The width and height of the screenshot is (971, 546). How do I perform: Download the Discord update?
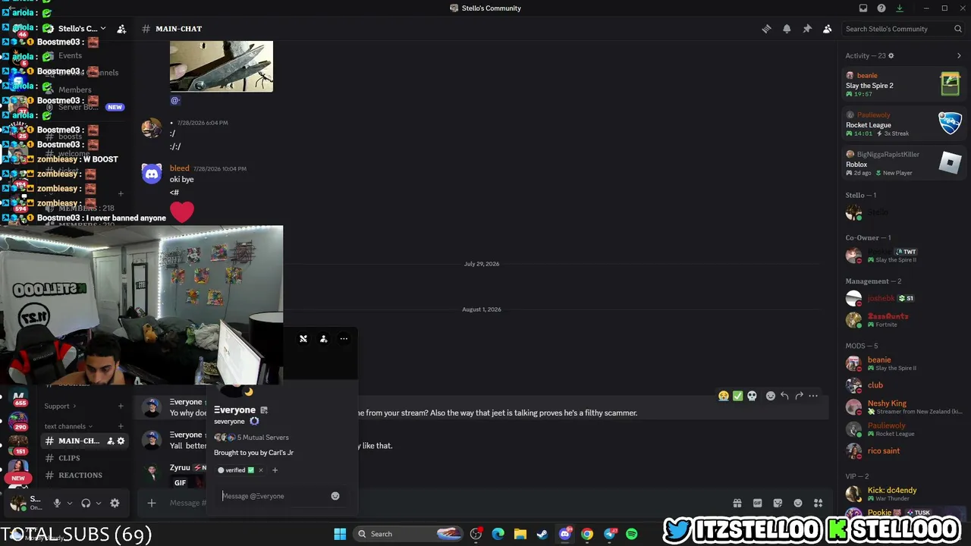[900, 8]
